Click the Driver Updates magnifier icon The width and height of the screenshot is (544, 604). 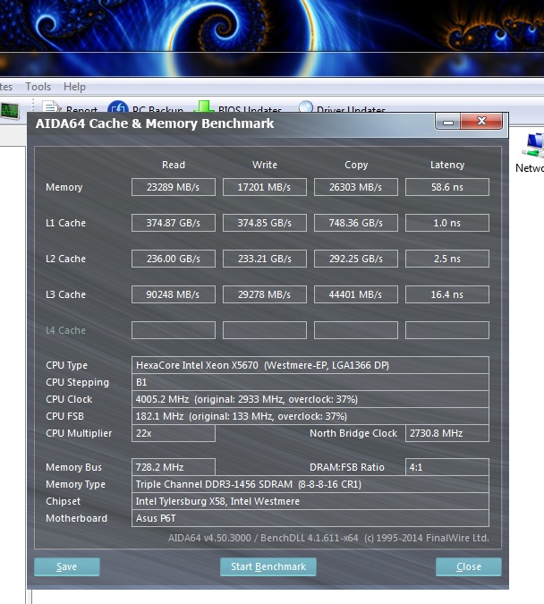[x=305, y=106]
